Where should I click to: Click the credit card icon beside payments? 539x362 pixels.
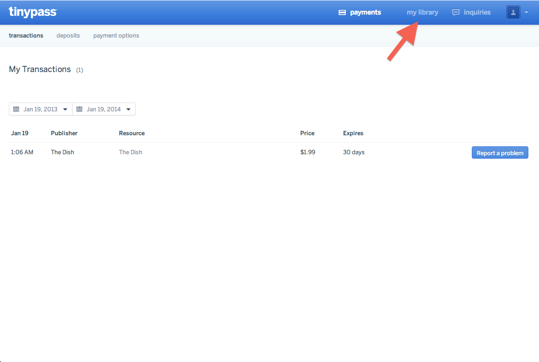pyautogui.click(x=342, y=12)
